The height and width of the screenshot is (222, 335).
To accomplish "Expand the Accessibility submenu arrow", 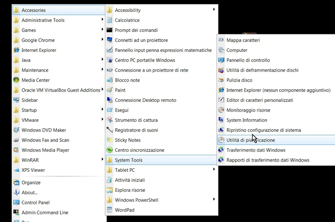I will (x=214, y=9).
